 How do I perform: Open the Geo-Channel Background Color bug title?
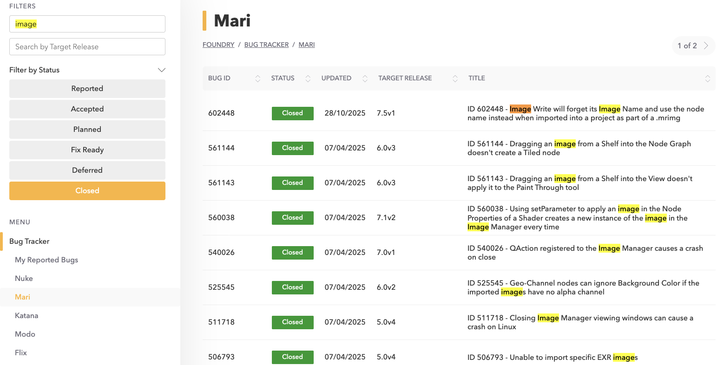click(584, 288)
